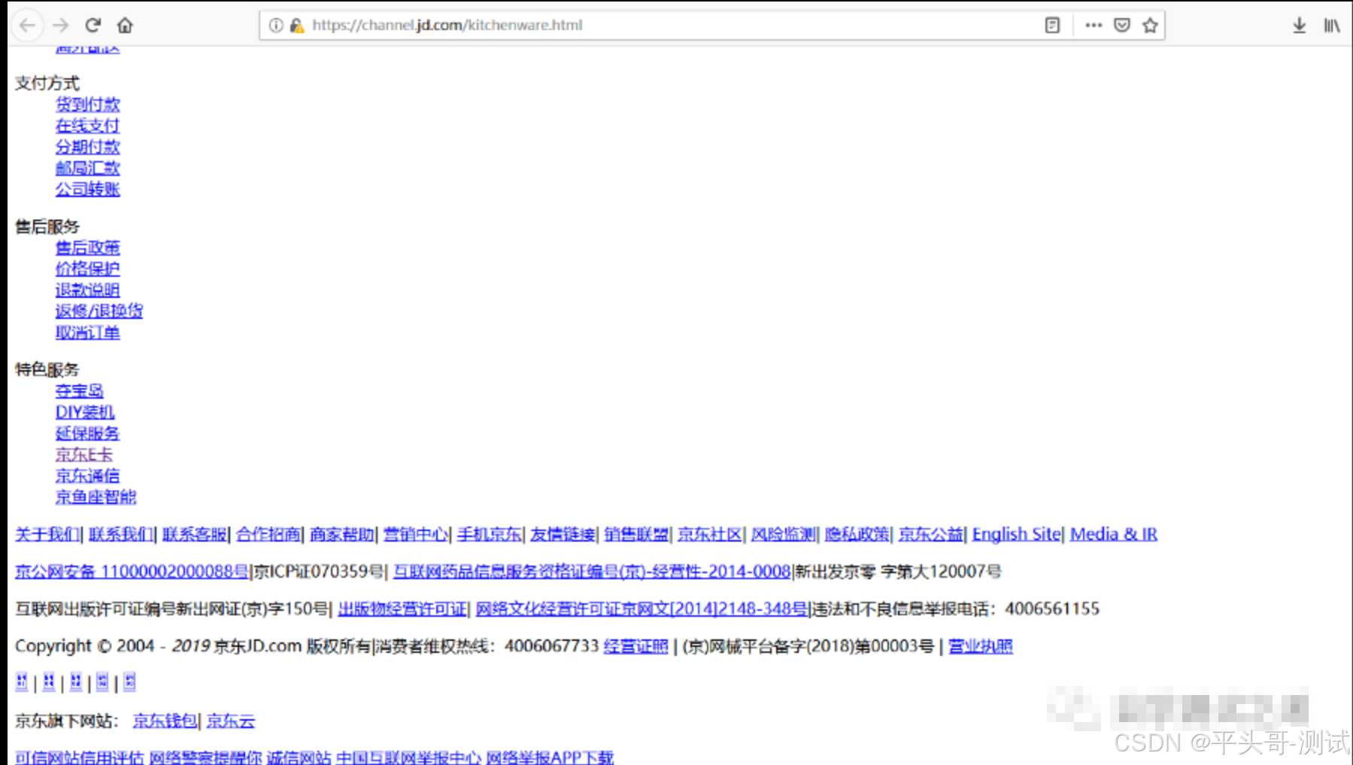1353x765 pixels.
Task: Open the 京东通信 link
Action: click(x=87, y=475)
